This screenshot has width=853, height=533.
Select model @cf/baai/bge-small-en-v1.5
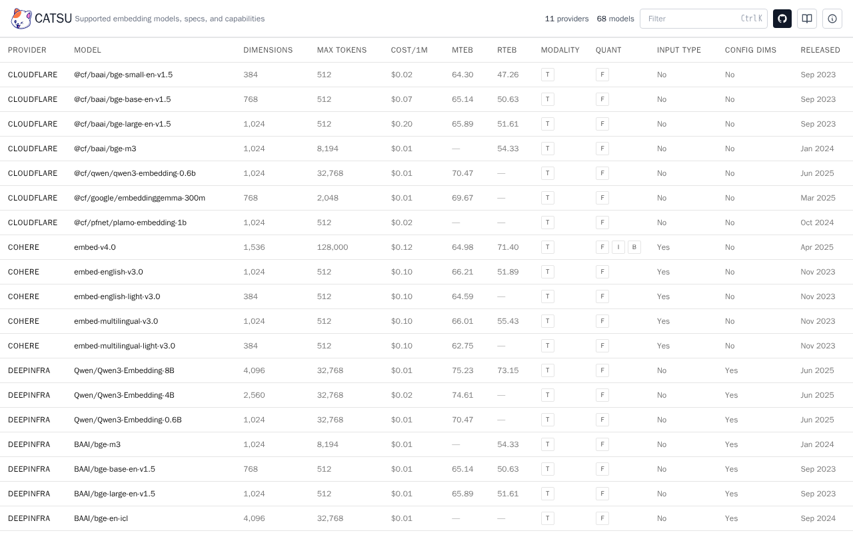point(123,75)
